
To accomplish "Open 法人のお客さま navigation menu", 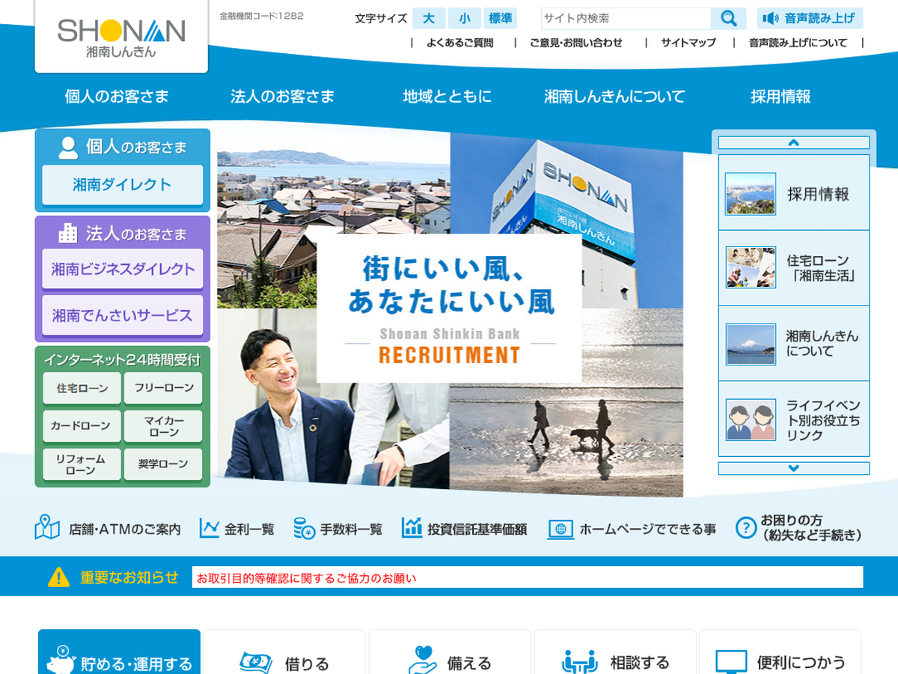I will click(x=282, y=97).
